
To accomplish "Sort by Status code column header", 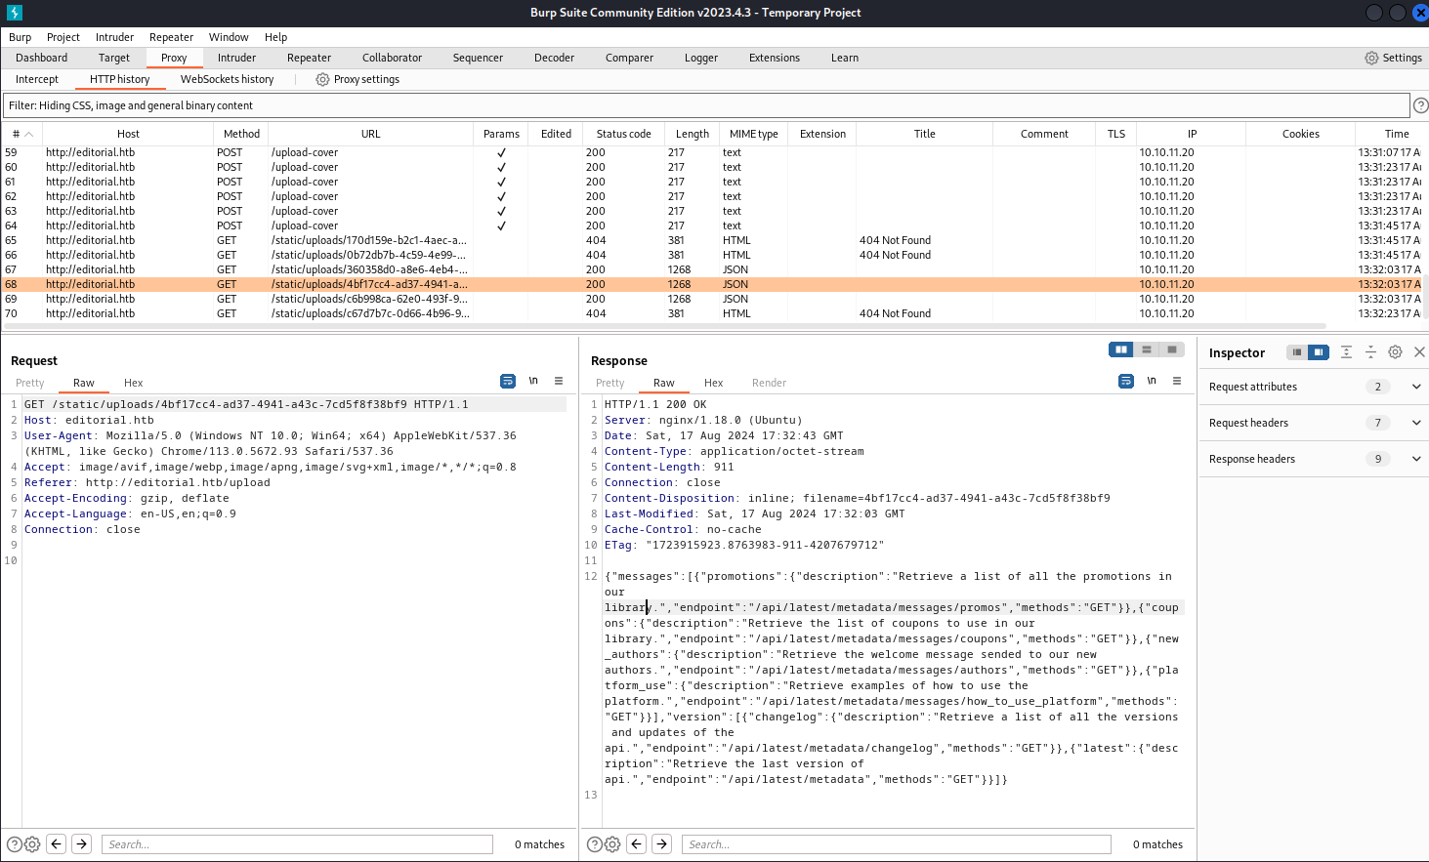I will 623,134.
